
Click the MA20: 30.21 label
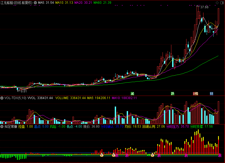[x=83, y=3]
